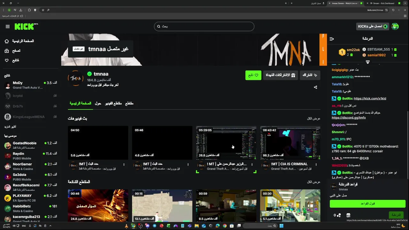Open the 00:15 popular clip
Screen dimensions: 409x230
[x=162, y=206]
